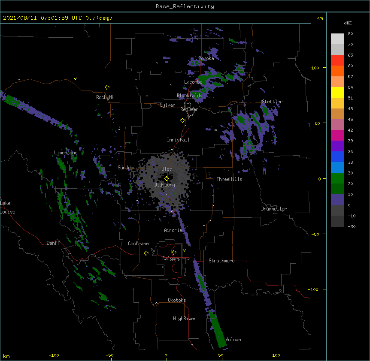Select the yellow diamond marker below RedDeer
The image size is (370, 361).
coord(183,120)
